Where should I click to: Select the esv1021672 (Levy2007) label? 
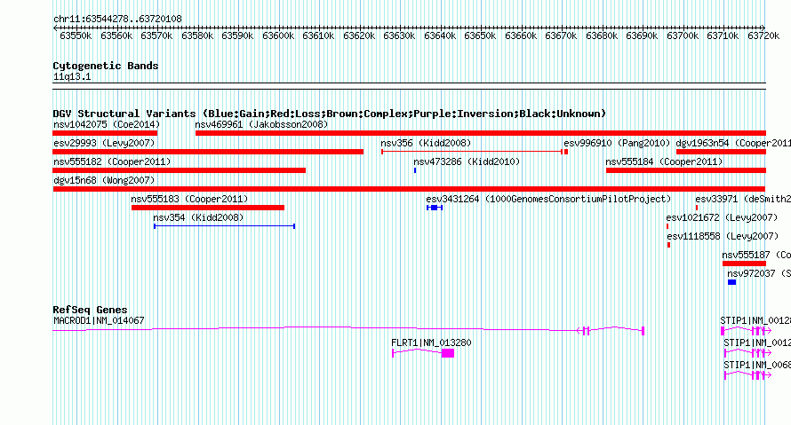722,218
